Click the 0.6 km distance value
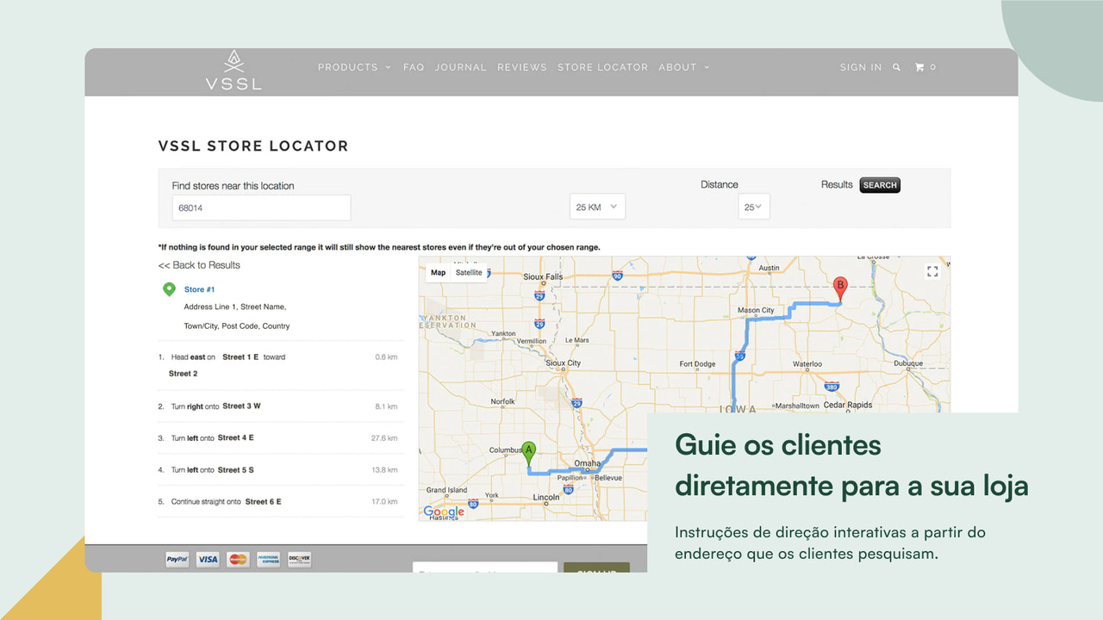The height and width of the screenshot is (620, 1103). point(386,357)
